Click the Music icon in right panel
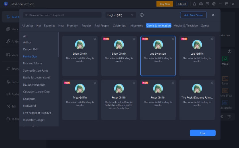 225,59
